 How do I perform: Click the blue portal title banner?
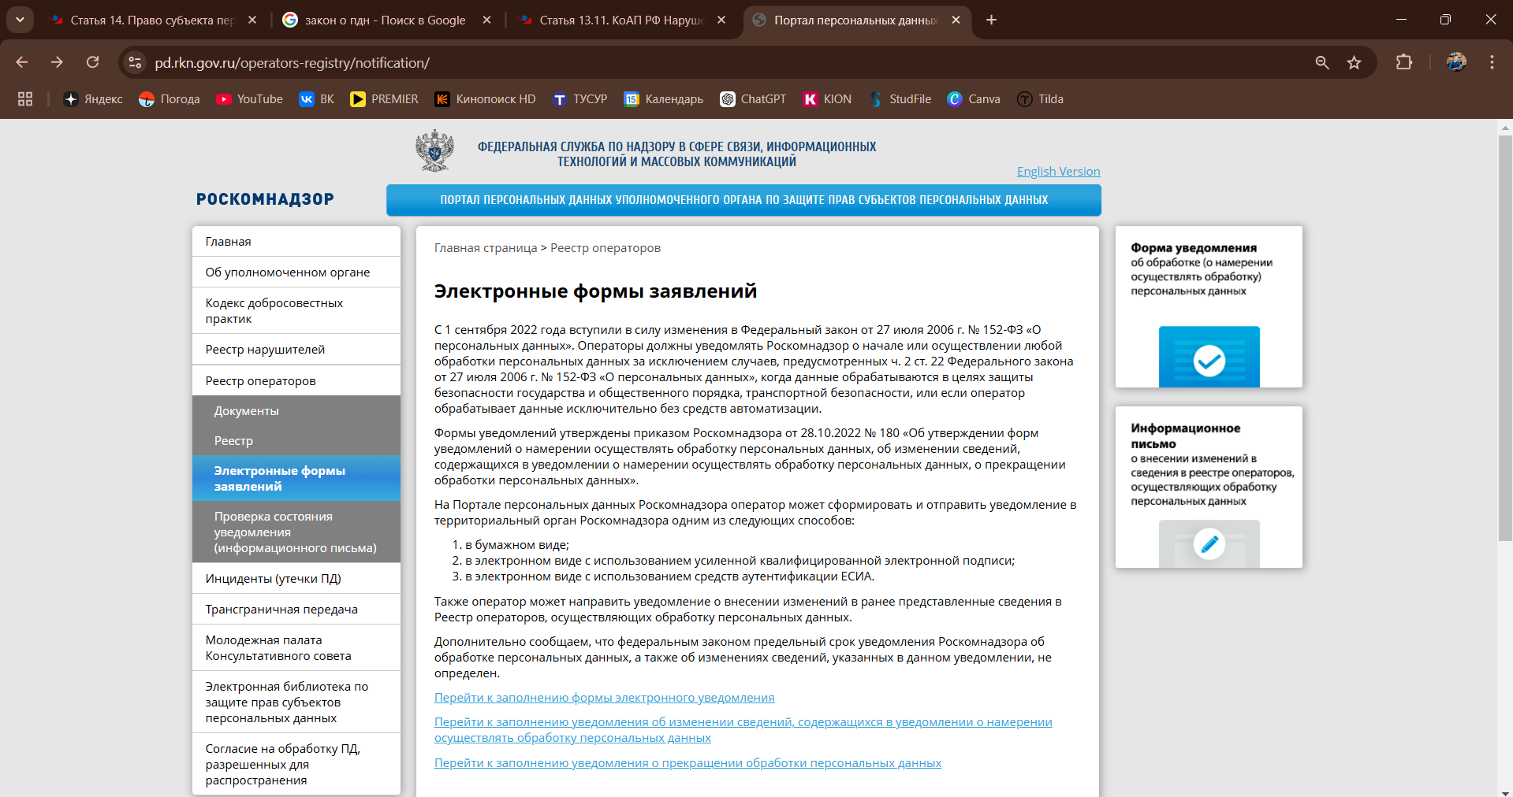743,200
